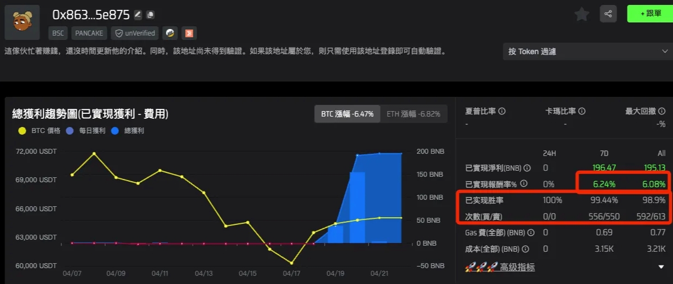Copy the wallet address 0x863...5e875
The height and width of the screenshot is (284, 673).
tap(151, 15)
